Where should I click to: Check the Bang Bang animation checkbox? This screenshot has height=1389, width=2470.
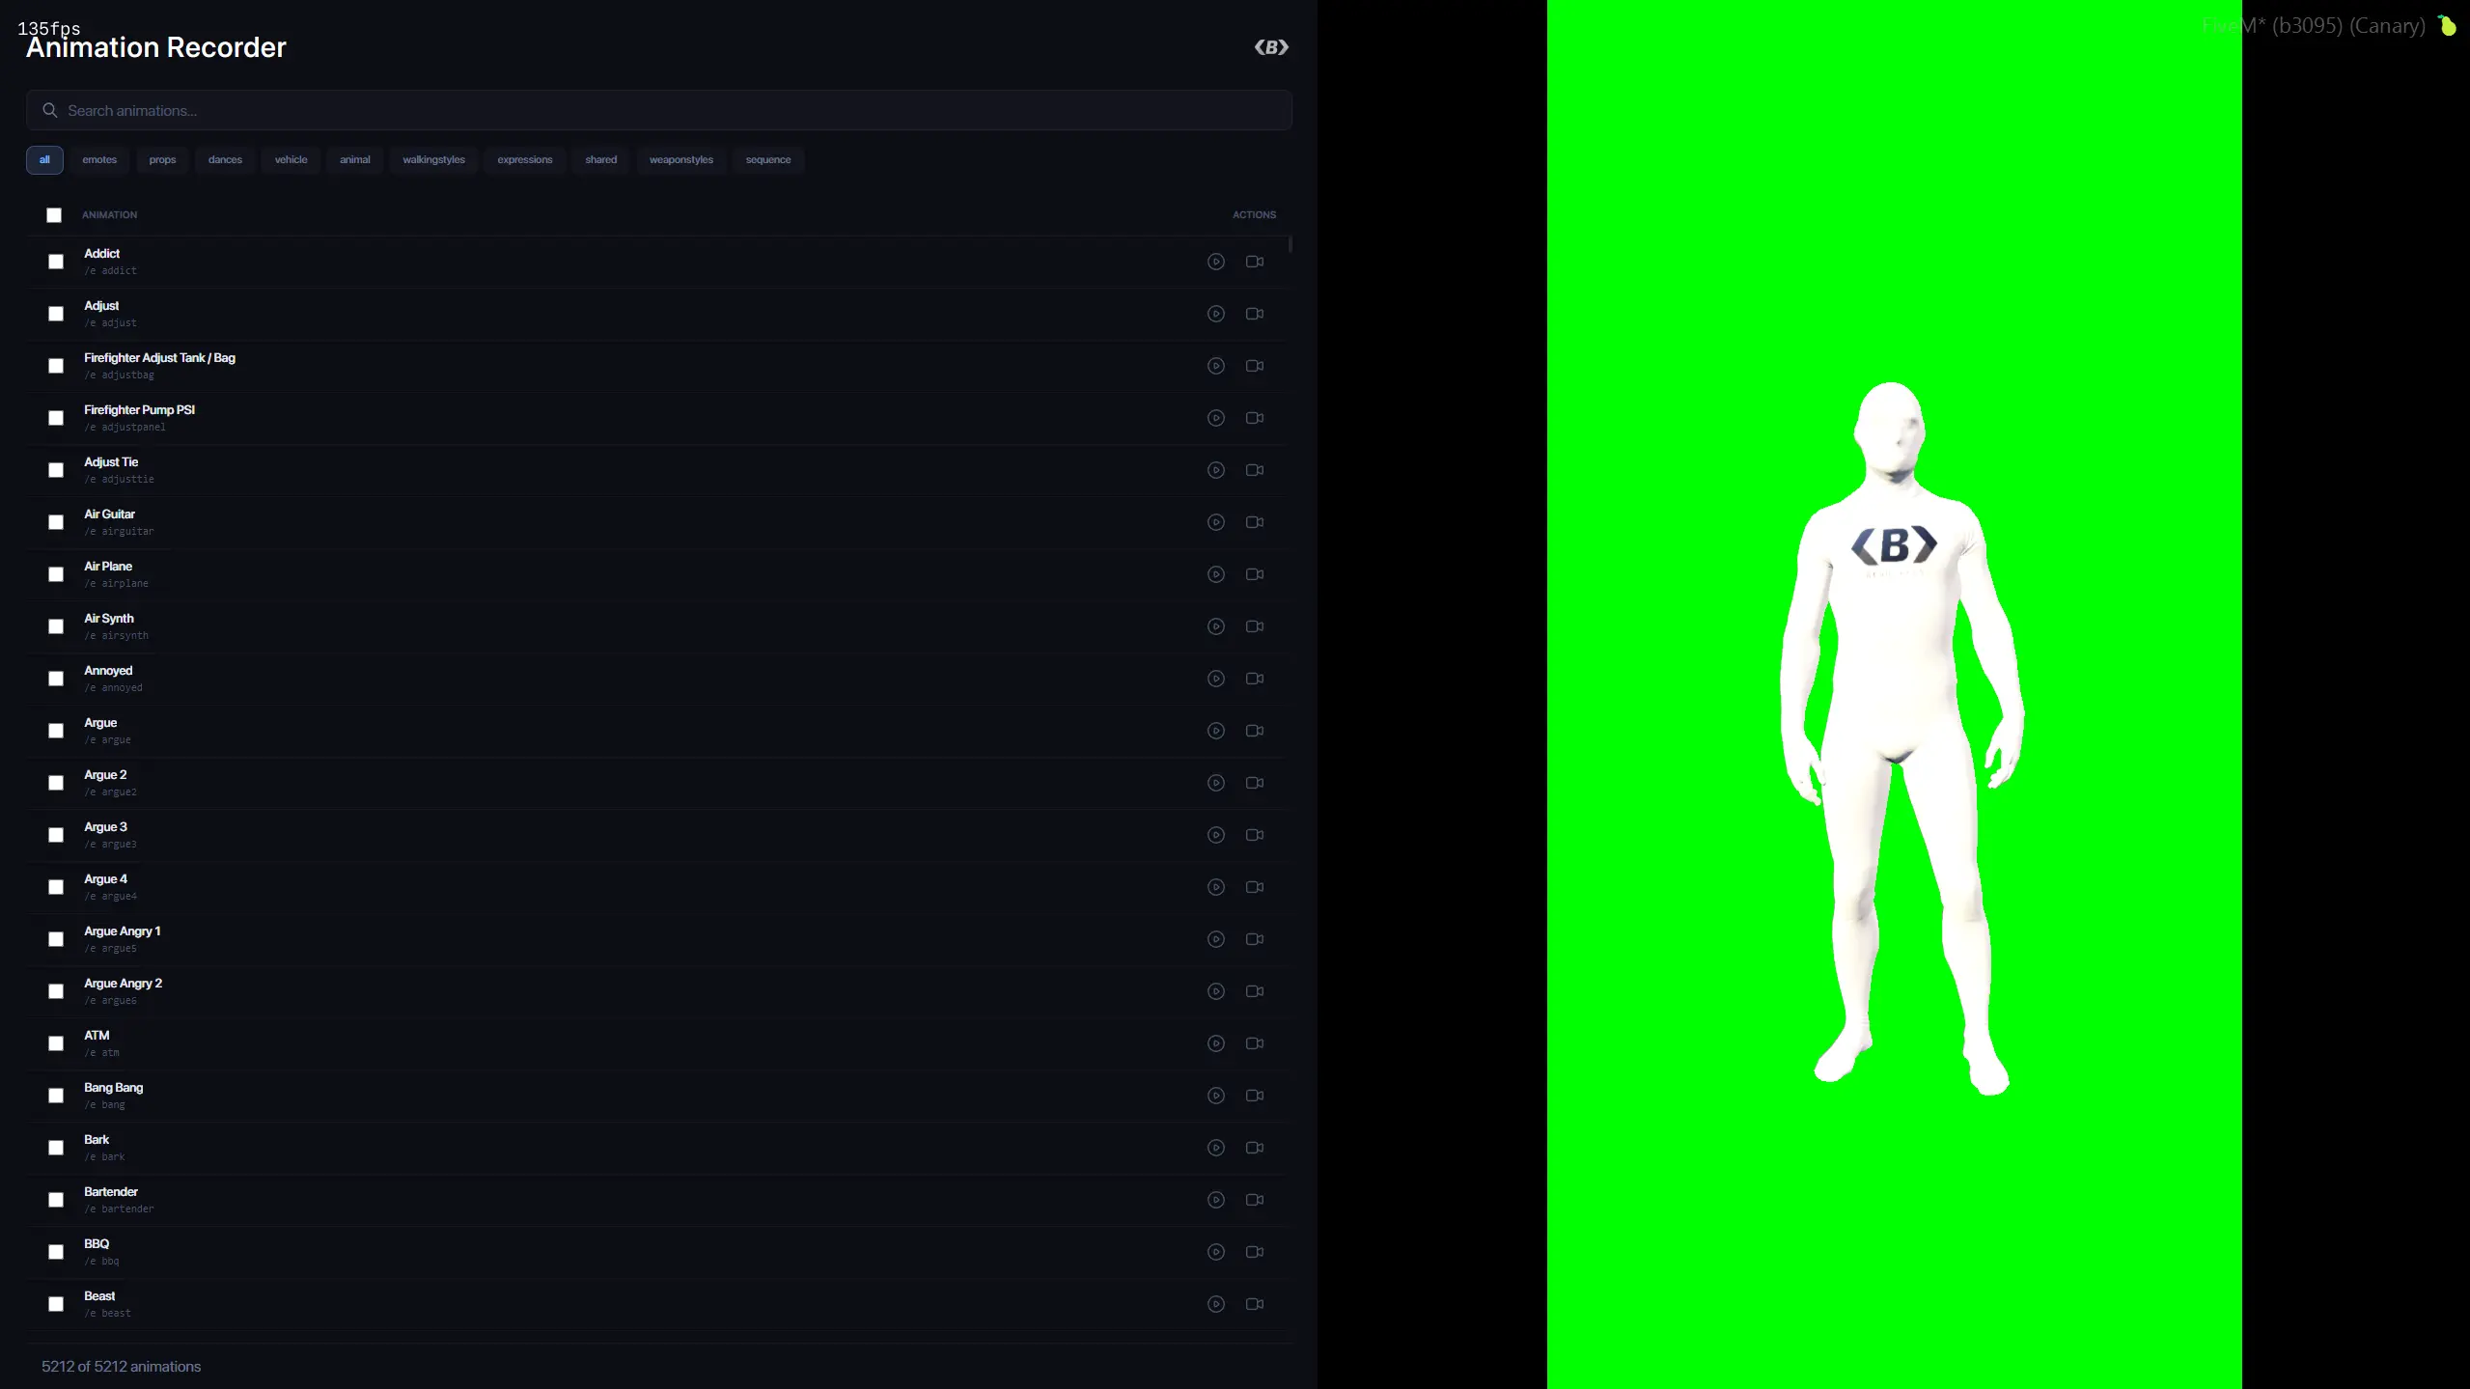[x=55, y=1096]
